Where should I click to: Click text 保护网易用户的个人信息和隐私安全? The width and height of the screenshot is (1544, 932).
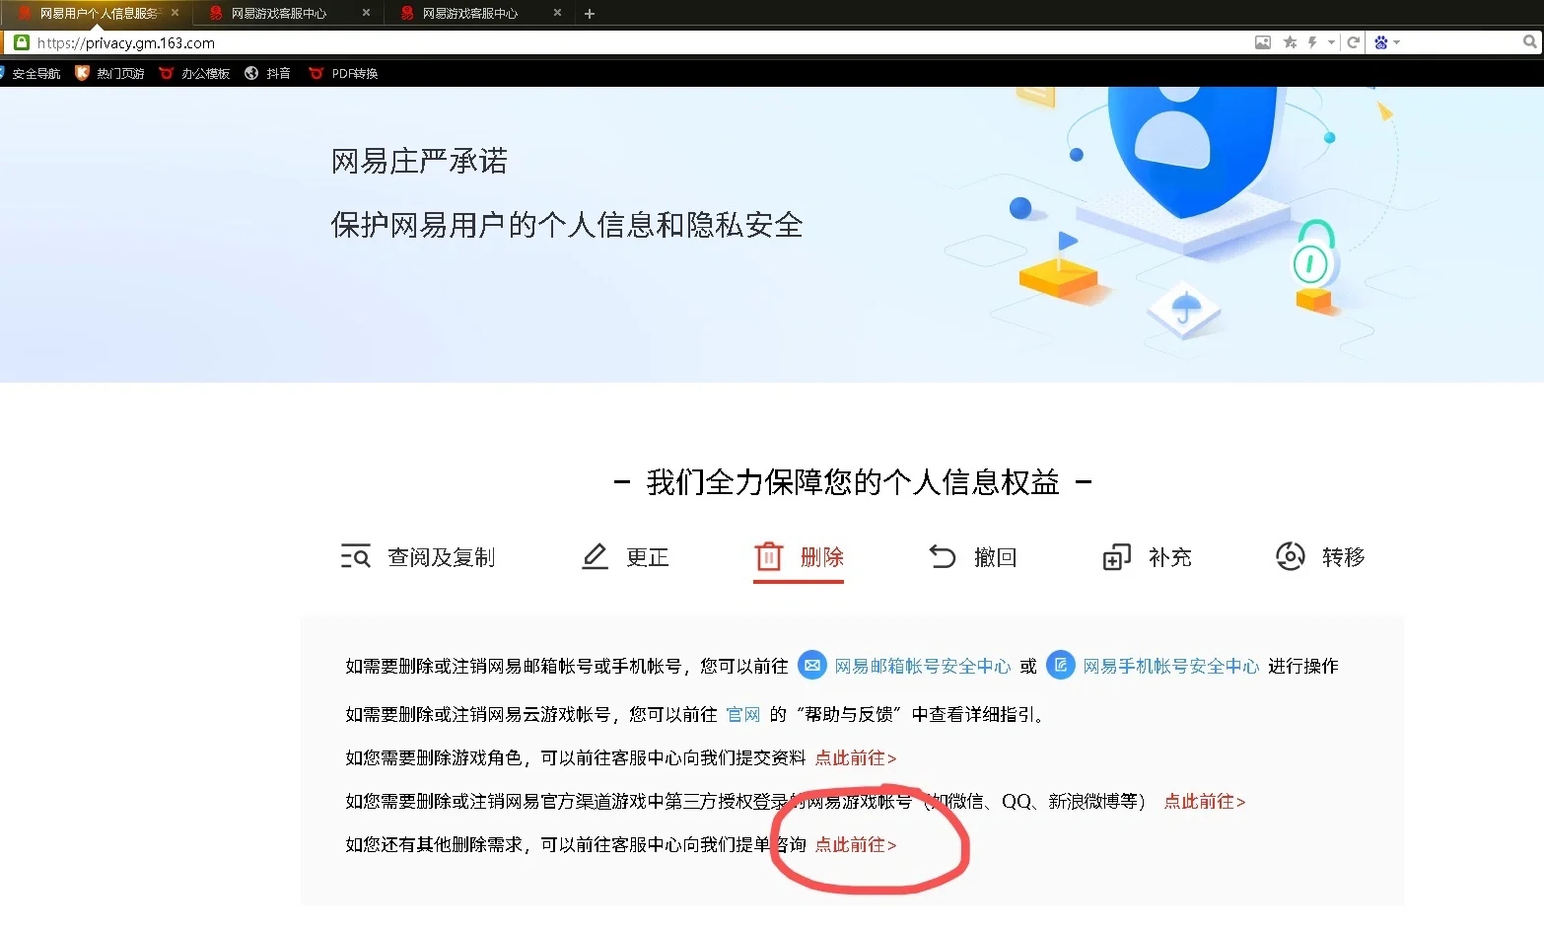[567, 225]
